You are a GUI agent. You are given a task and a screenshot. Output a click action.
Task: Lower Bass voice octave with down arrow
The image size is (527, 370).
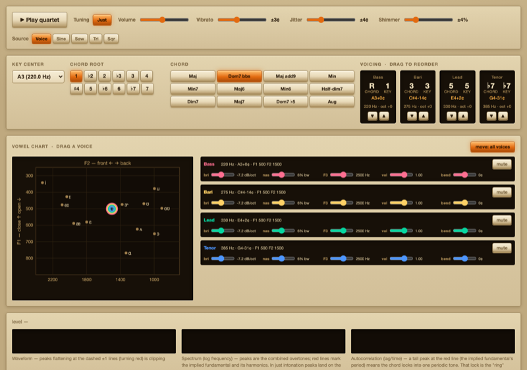pos(372,116)
